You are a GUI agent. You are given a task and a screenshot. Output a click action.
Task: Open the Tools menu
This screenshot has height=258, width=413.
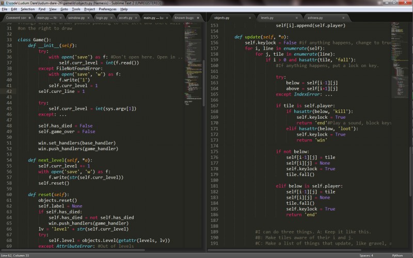(x=76, y=9)
